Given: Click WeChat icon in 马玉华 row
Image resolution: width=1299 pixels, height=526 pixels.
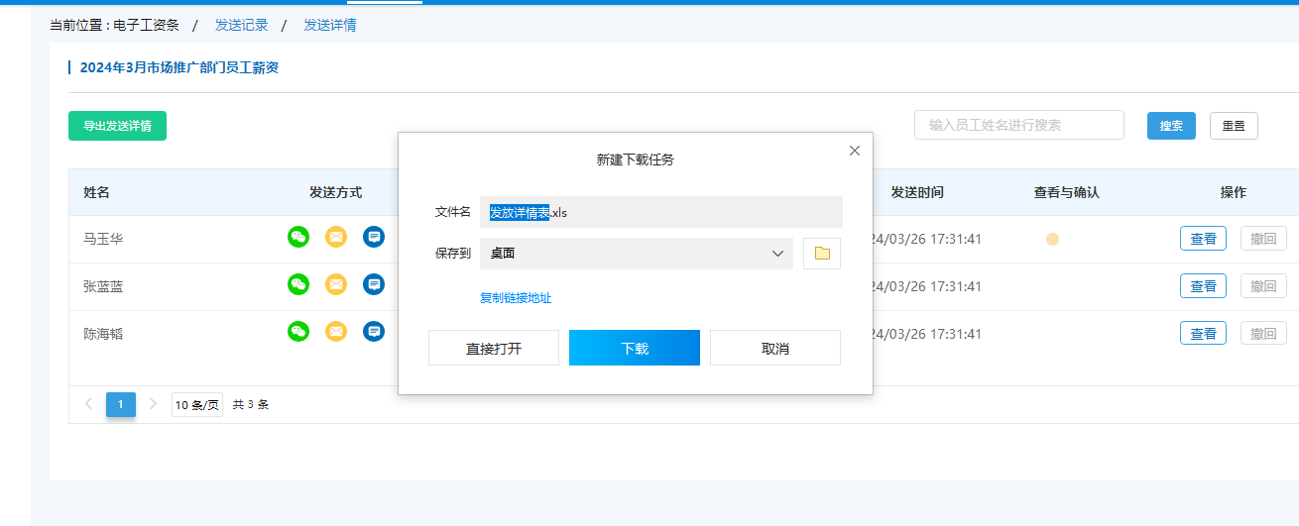Looking at the screenshot, I should point(298,237).
